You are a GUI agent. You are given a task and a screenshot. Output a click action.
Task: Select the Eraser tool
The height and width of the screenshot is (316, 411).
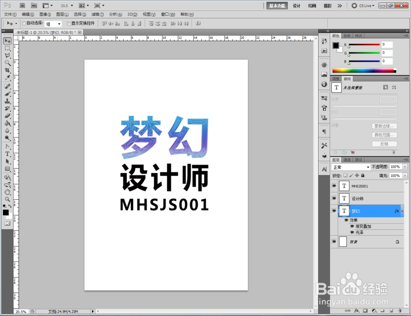click(7, 115)
